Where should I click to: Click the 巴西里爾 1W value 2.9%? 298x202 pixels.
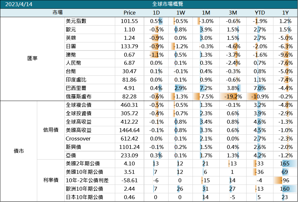click(181, 88)
